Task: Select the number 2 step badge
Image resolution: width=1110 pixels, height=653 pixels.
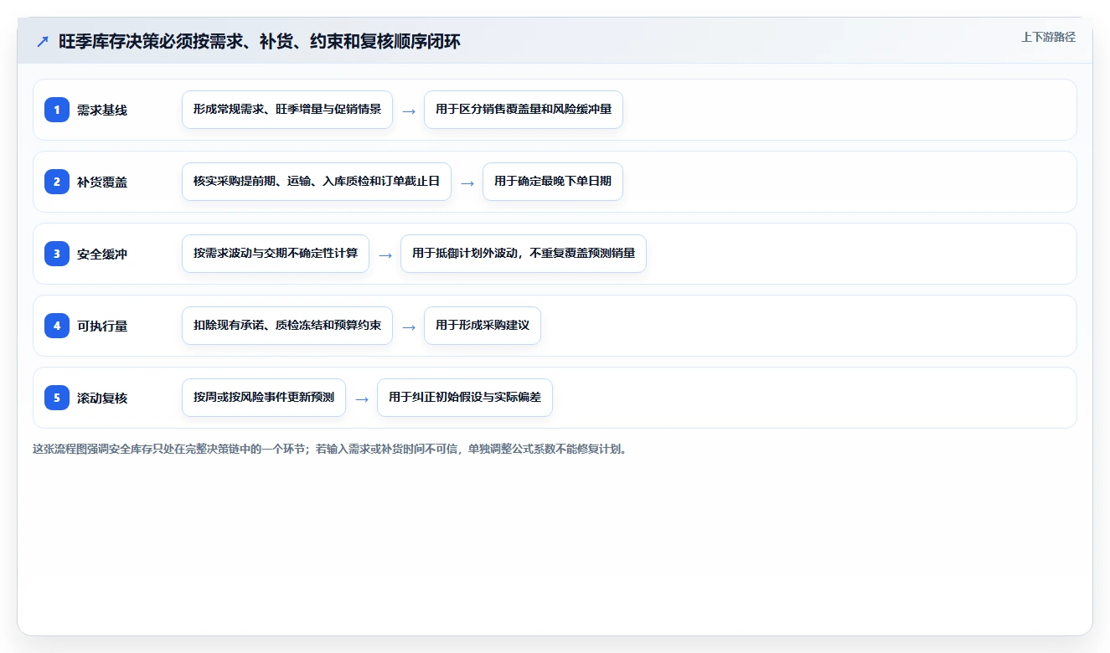Action: pyautogui.click(x=57, y=182)
